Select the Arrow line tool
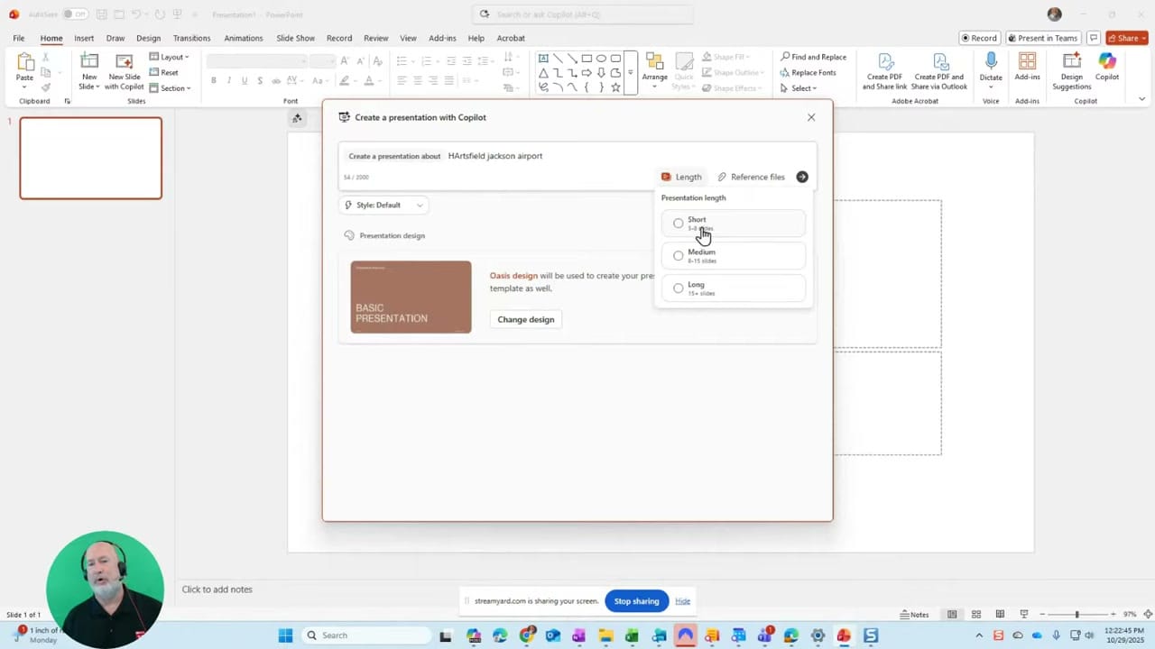This screenshot has width=1155, height=649. pyautogui.click(x=572, y=59)
